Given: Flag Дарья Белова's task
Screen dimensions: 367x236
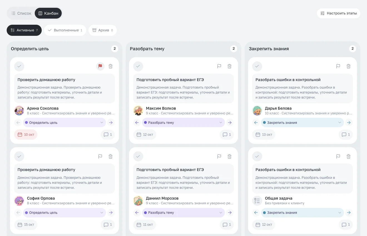Looking at the screenshot, I should pyautogui.click(x=338, y=66).
